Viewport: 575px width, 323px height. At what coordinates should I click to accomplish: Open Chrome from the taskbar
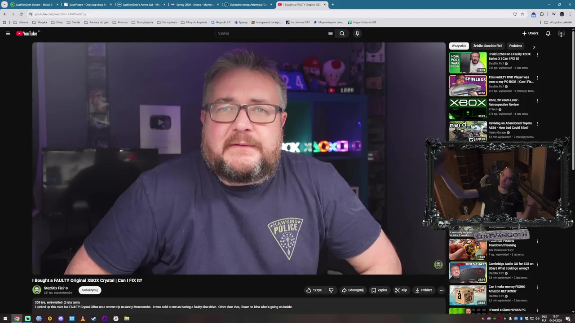(17, 319)
